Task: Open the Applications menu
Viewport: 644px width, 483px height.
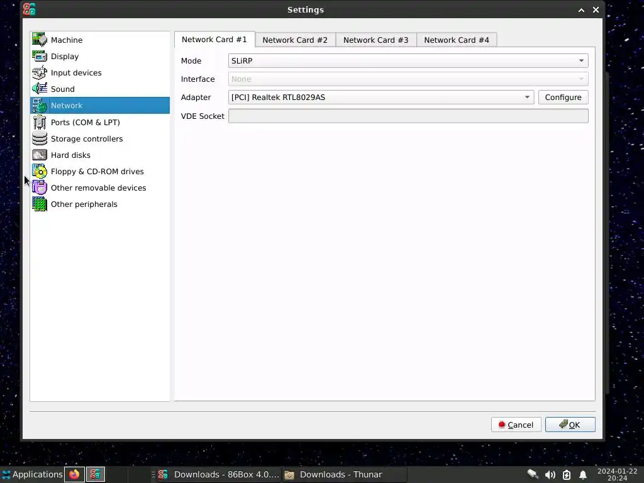Action: 32,474
